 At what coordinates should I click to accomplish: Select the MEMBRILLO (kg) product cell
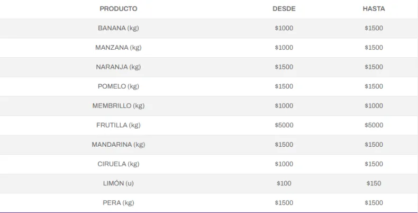[118, 106]
